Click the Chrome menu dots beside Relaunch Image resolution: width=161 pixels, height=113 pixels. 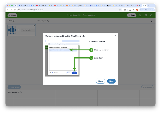point(153,10)
